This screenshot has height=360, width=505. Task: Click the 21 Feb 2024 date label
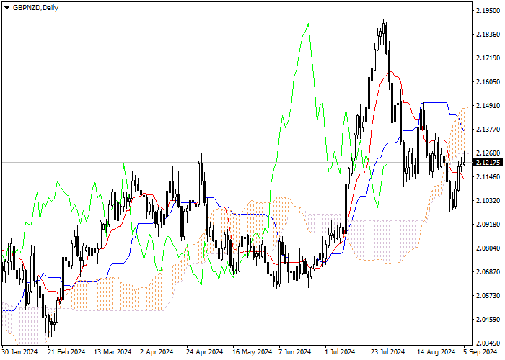(66, 352)
